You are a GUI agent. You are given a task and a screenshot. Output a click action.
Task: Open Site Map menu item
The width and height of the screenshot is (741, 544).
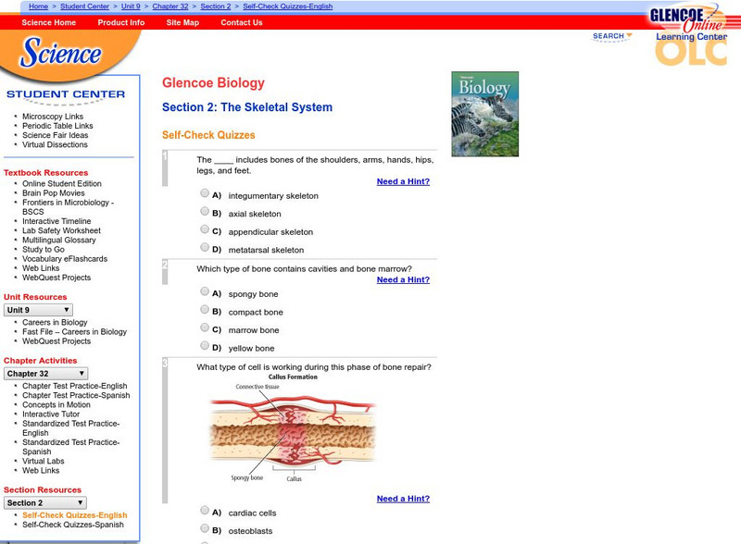[x=182, y=22]
